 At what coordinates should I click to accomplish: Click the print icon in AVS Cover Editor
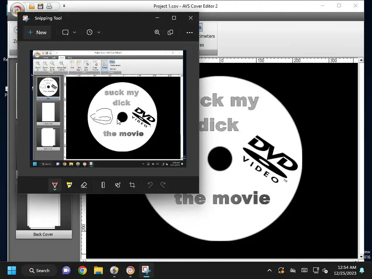(x=49, y=7)
